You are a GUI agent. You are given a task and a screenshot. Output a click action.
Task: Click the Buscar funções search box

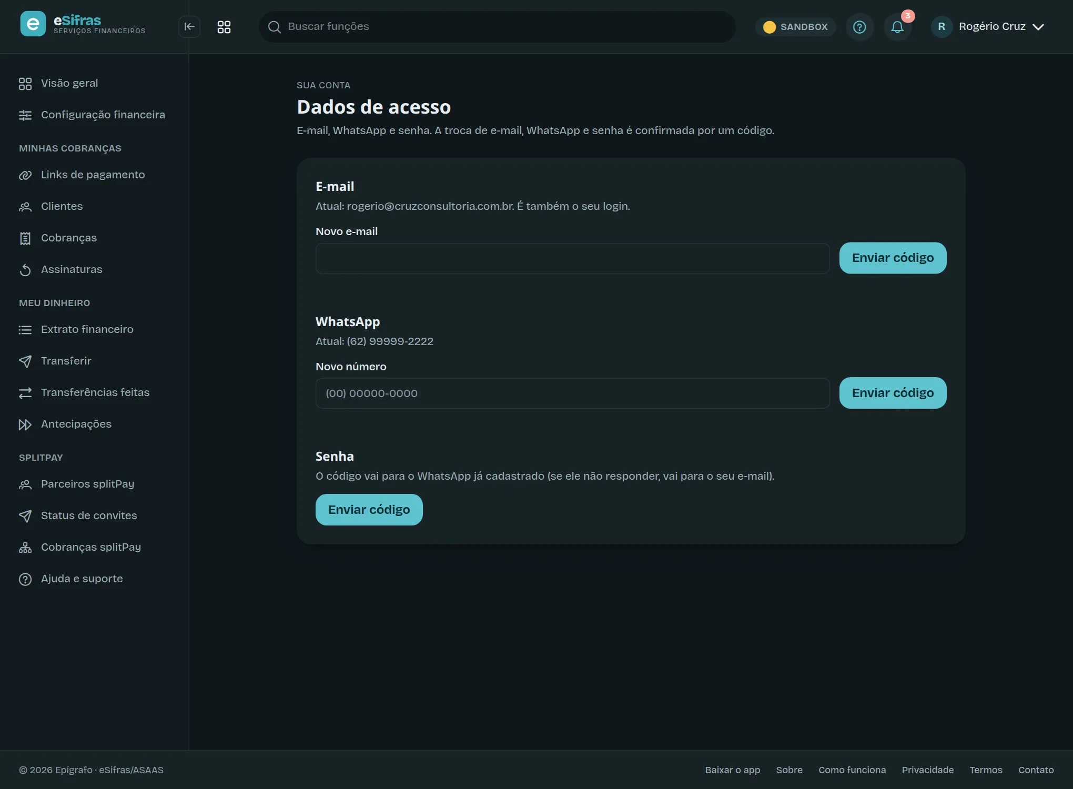pyautogui.click(x=497, y=27)
